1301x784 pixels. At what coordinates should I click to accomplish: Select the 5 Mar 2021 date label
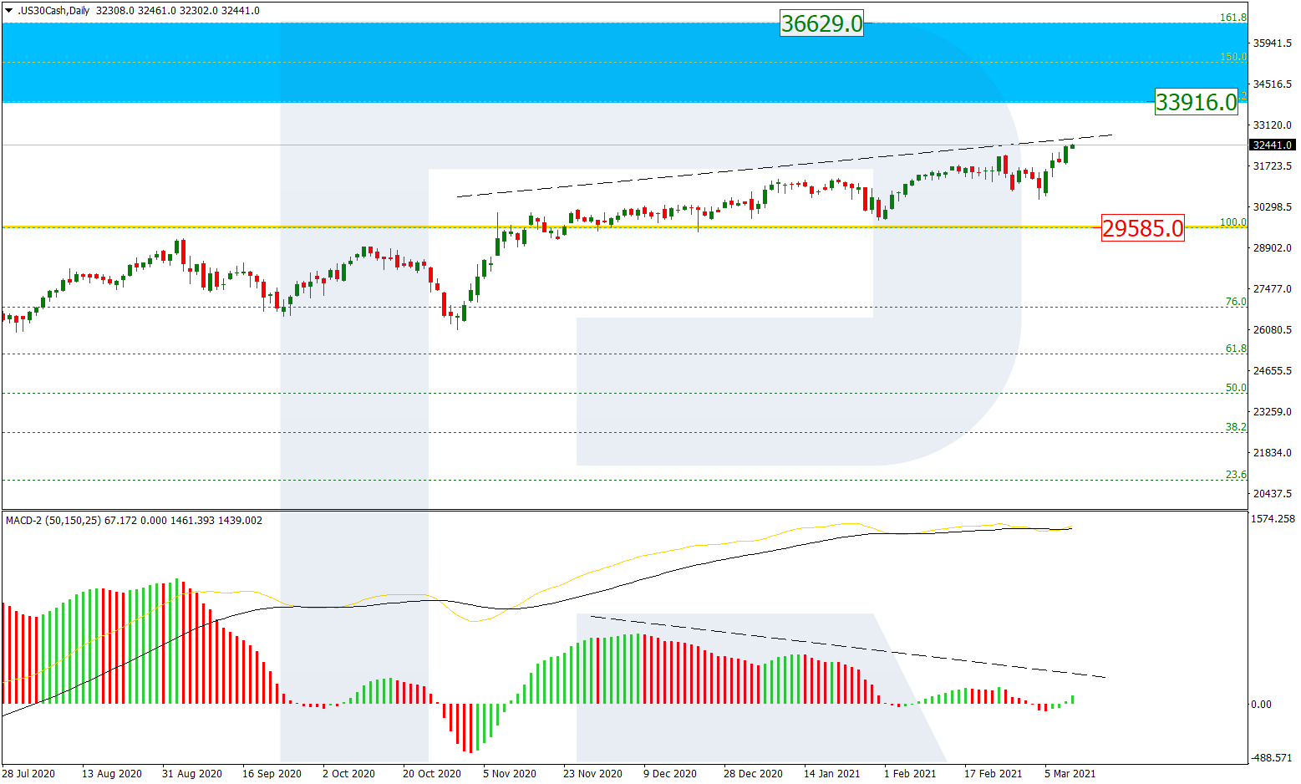click(x=1070, y=774)
